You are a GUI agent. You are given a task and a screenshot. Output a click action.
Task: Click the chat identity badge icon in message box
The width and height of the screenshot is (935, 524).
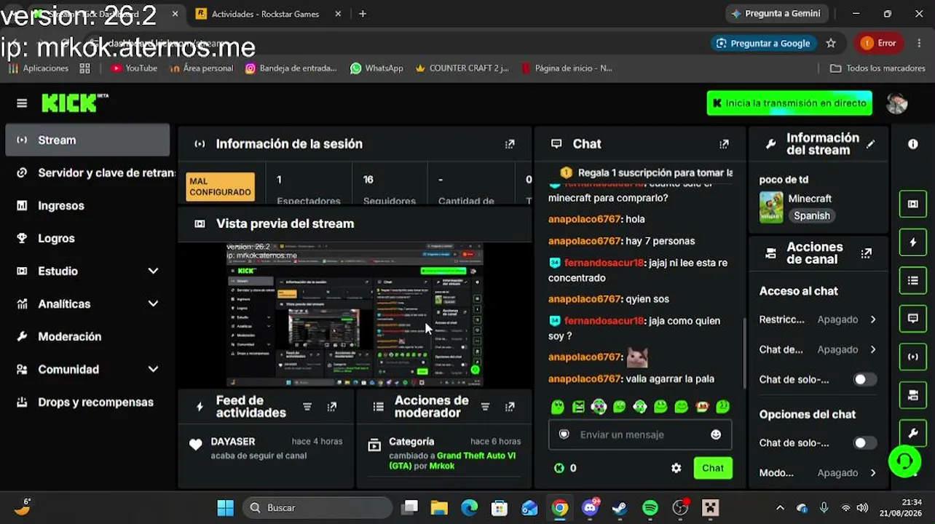[564, 434]
